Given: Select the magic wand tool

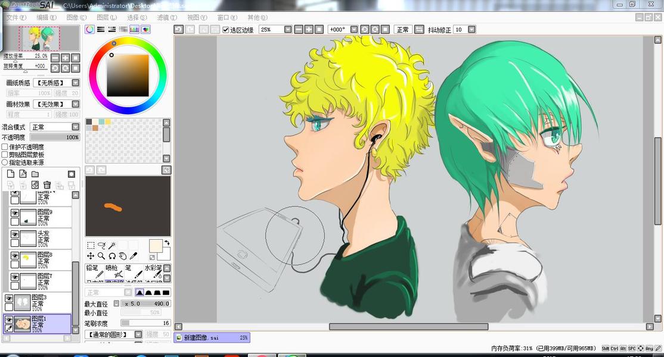Looking at the screenshot, I should pyautogui.click(x=112, y=246).
